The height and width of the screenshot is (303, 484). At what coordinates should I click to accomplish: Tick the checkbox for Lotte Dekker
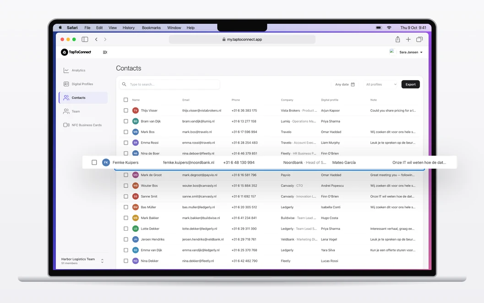click(125, 229)
